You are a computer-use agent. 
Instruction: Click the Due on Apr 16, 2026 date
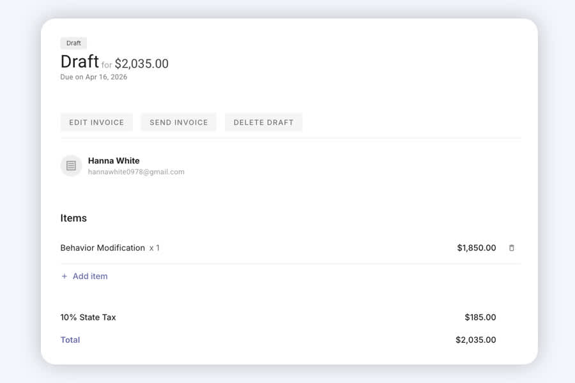(x=94, y=77)
